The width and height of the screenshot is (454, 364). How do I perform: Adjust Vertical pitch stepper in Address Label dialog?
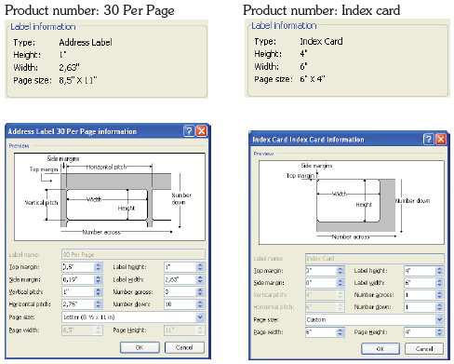99,291
